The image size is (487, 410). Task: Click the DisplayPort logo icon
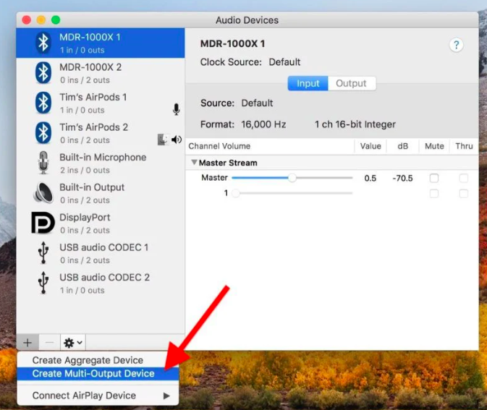click(x=43, y=223)
